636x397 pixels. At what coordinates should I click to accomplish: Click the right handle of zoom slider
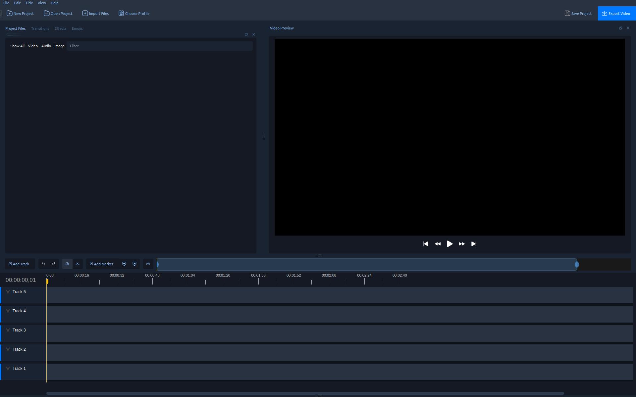tap(577, 264)
